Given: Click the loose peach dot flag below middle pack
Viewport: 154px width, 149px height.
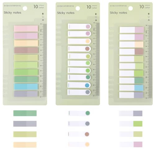Looking at the screenshot, I should pyautogui.click(x=79, y=144).
